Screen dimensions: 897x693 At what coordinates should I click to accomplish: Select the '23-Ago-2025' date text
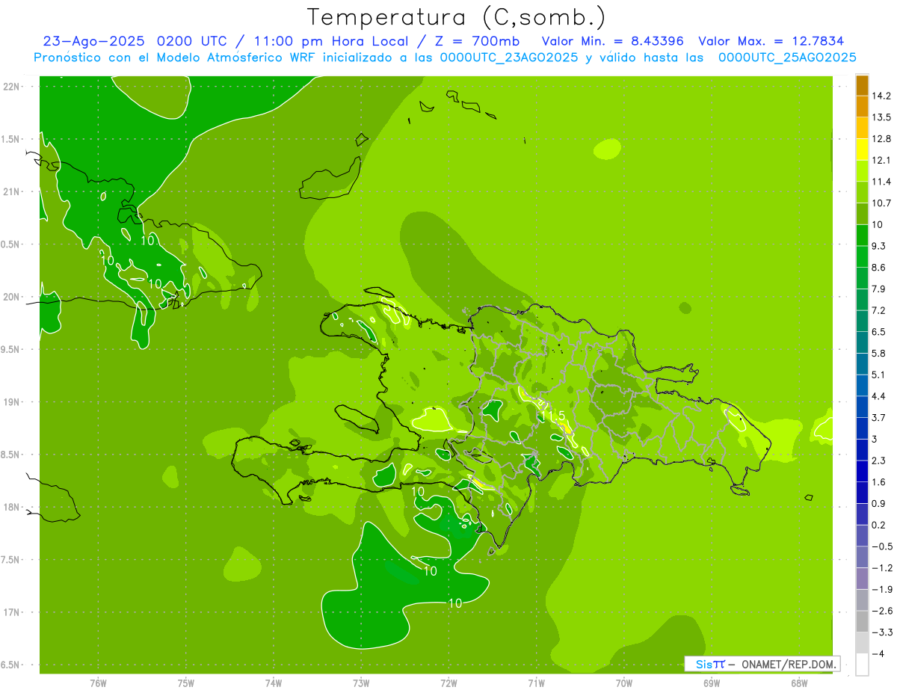pyautogui.click(x=94, y=41)
